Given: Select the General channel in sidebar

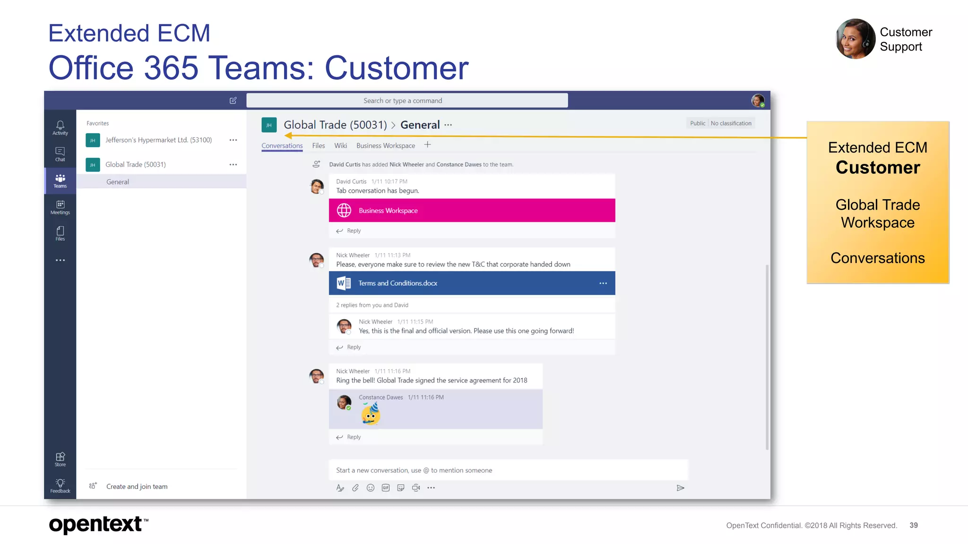Looking at the screenshot, I should [x=161, y=182].
